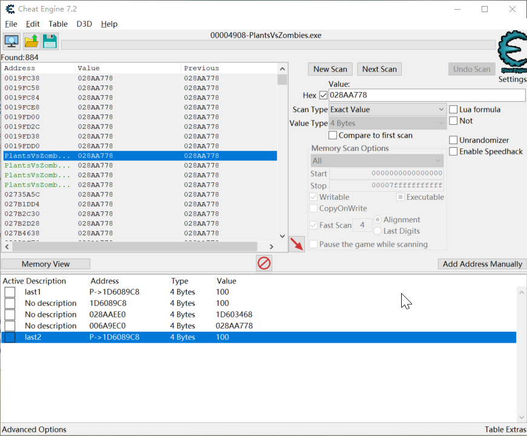Click the Previous column header
Image resolution: width=527 pixels, height=436 pixels.
pyautogui.click(x=229, y=68)
